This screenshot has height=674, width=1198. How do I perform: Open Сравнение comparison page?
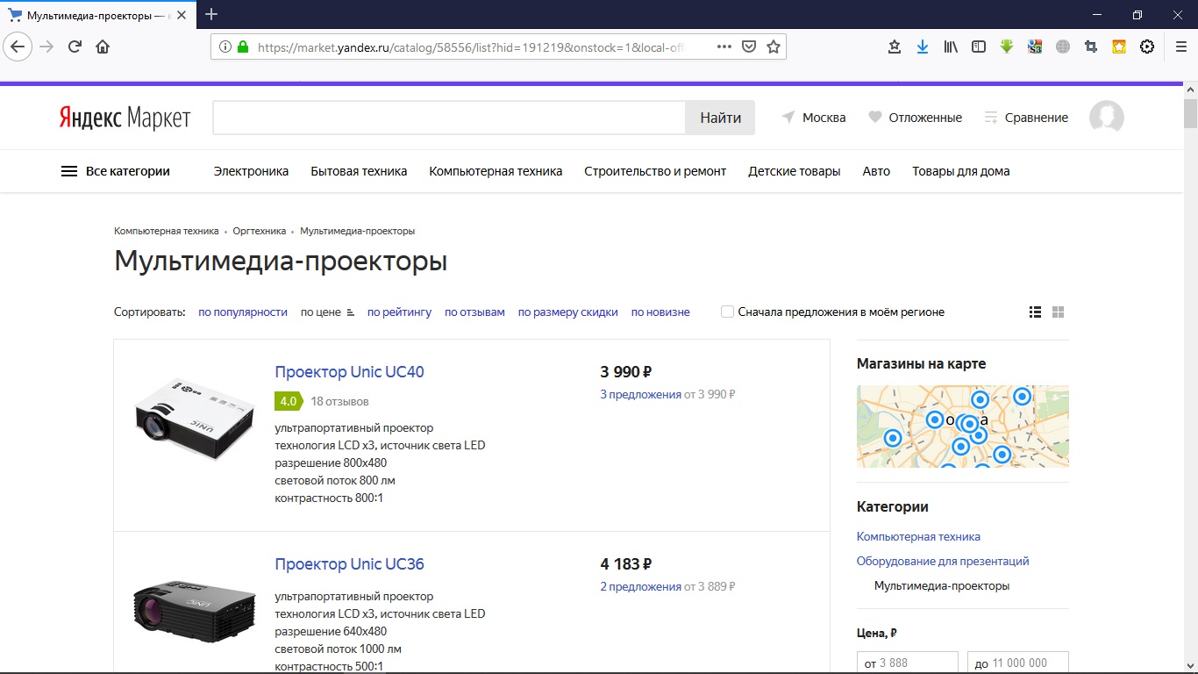pyautogui.click(x=1026, y=118)
